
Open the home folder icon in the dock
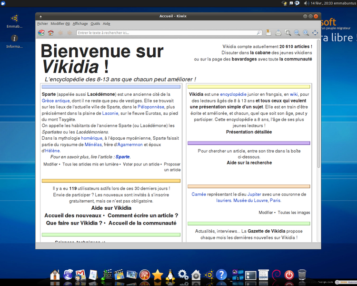coord(55,275)
